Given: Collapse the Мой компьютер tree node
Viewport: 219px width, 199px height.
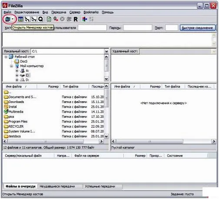Looking at the screenshot, I should [11, 66].
